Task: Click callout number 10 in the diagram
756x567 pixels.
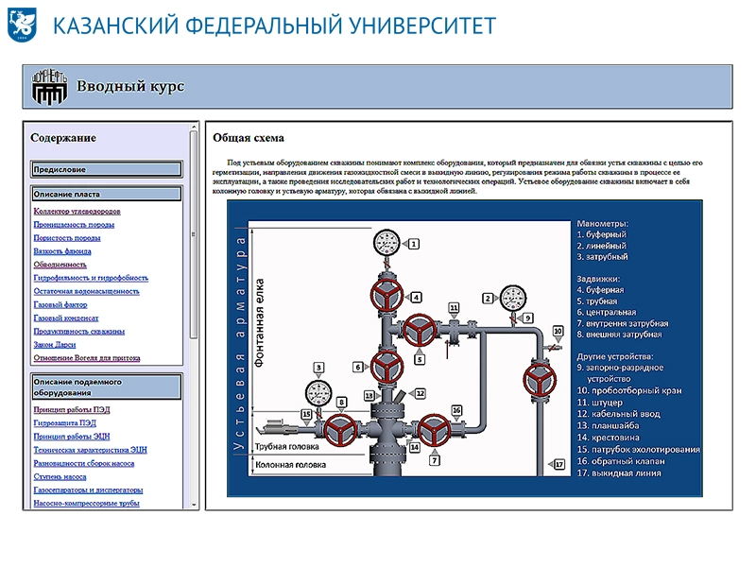Action: pos(558,331)
